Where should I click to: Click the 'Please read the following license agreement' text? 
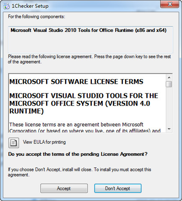[89, 59]
